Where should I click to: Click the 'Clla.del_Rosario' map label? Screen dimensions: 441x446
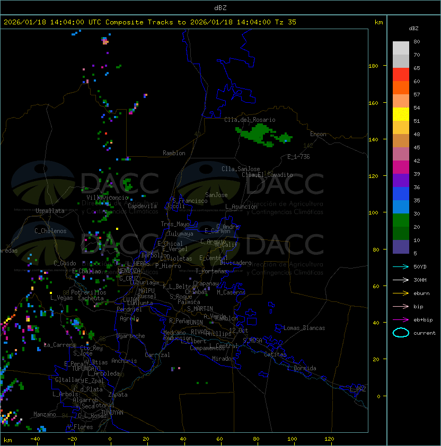click(x=250, y=120)
